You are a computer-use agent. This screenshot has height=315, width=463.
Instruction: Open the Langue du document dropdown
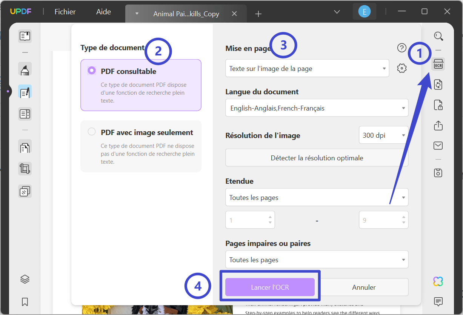click(x=317, y=108)
